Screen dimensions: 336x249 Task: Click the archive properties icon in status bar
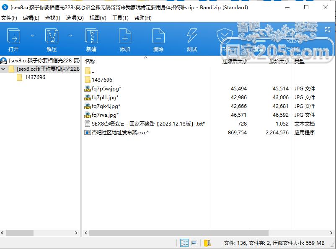click(x=207, y=243)
